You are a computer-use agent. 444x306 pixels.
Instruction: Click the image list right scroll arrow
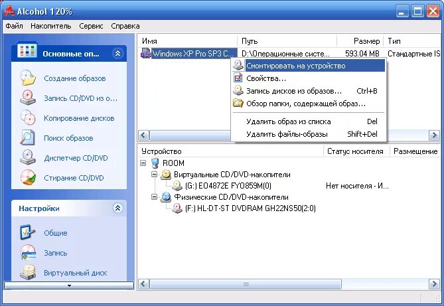point(434,135)
